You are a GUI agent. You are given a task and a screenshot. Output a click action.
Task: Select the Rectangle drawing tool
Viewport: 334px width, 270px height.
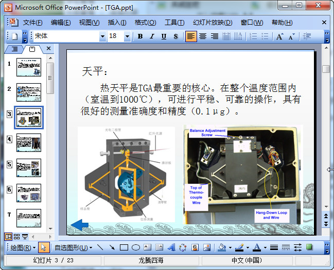coord(124,247)
